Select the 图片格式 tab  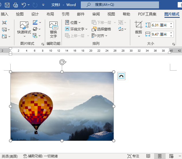pos(172,14)
